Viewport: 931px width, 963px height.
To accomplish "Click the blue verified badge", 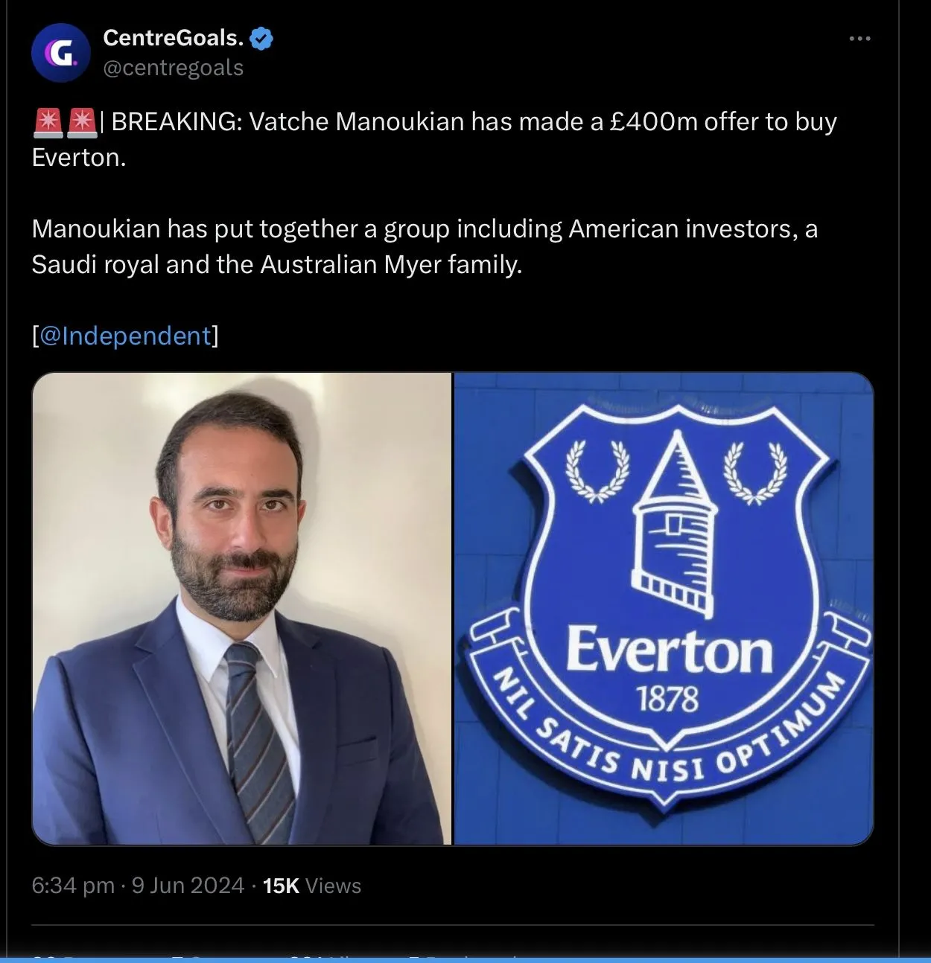I will pos(261,37).
